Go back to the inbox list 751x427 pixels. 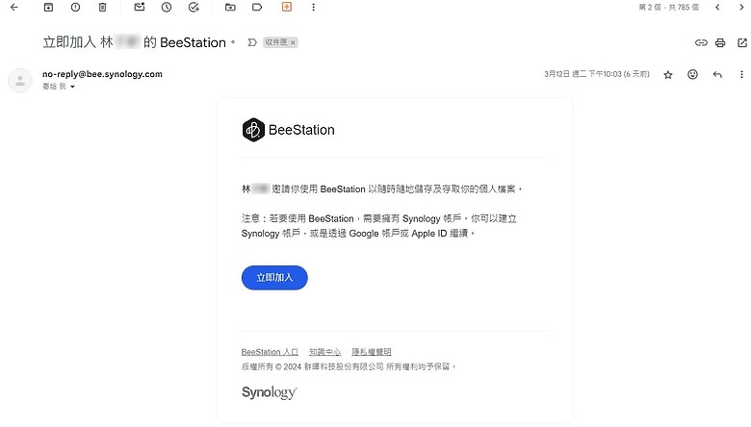click(14, 7)
